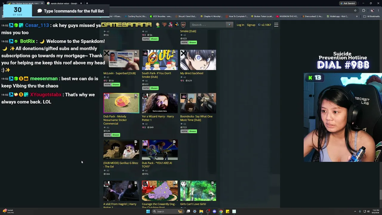Screen dimensions: 382x215
Task: Open the All Bookmarks folder
Action: click(x=372, y=16)
